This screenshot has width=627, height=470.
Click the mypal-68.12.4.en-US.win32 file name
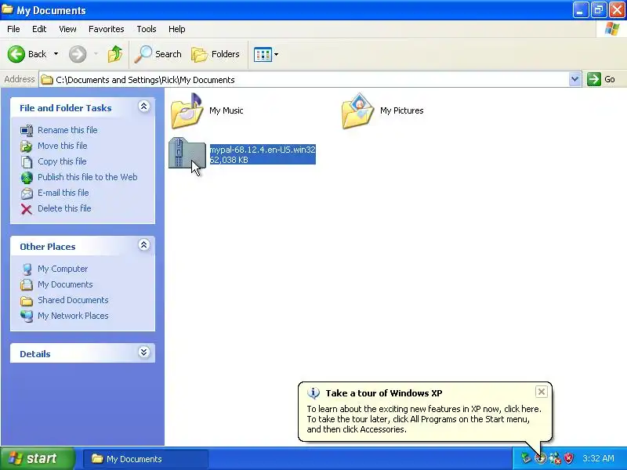(263, 150)
